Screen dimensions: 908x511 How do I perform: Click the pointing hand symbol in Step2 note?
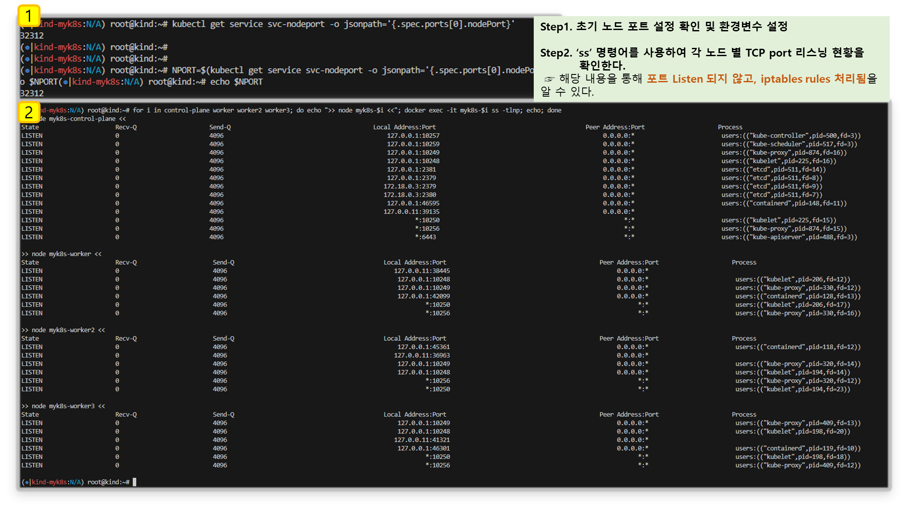coord(549,80)
